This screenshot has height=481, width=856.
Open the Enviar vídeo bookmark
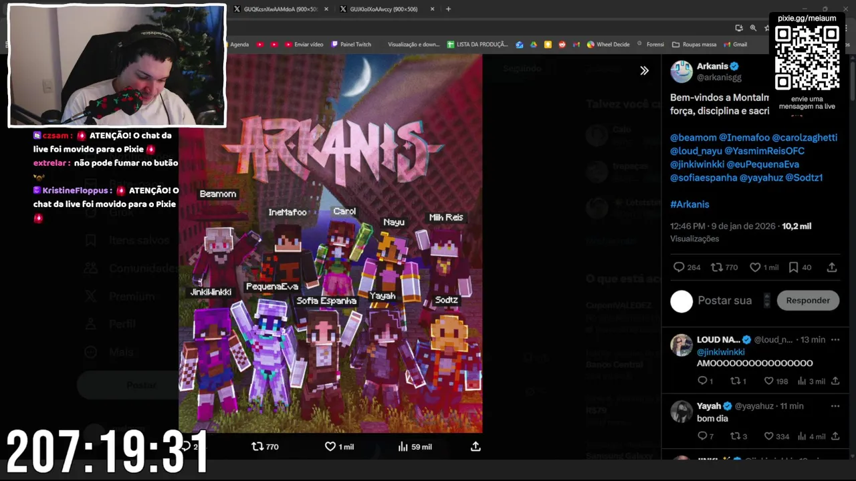(304, 44)
